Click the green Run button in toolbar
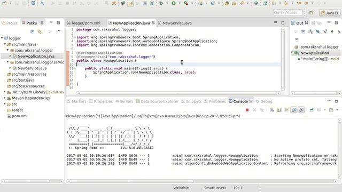342x192 pixels. (x=174, y=3)
